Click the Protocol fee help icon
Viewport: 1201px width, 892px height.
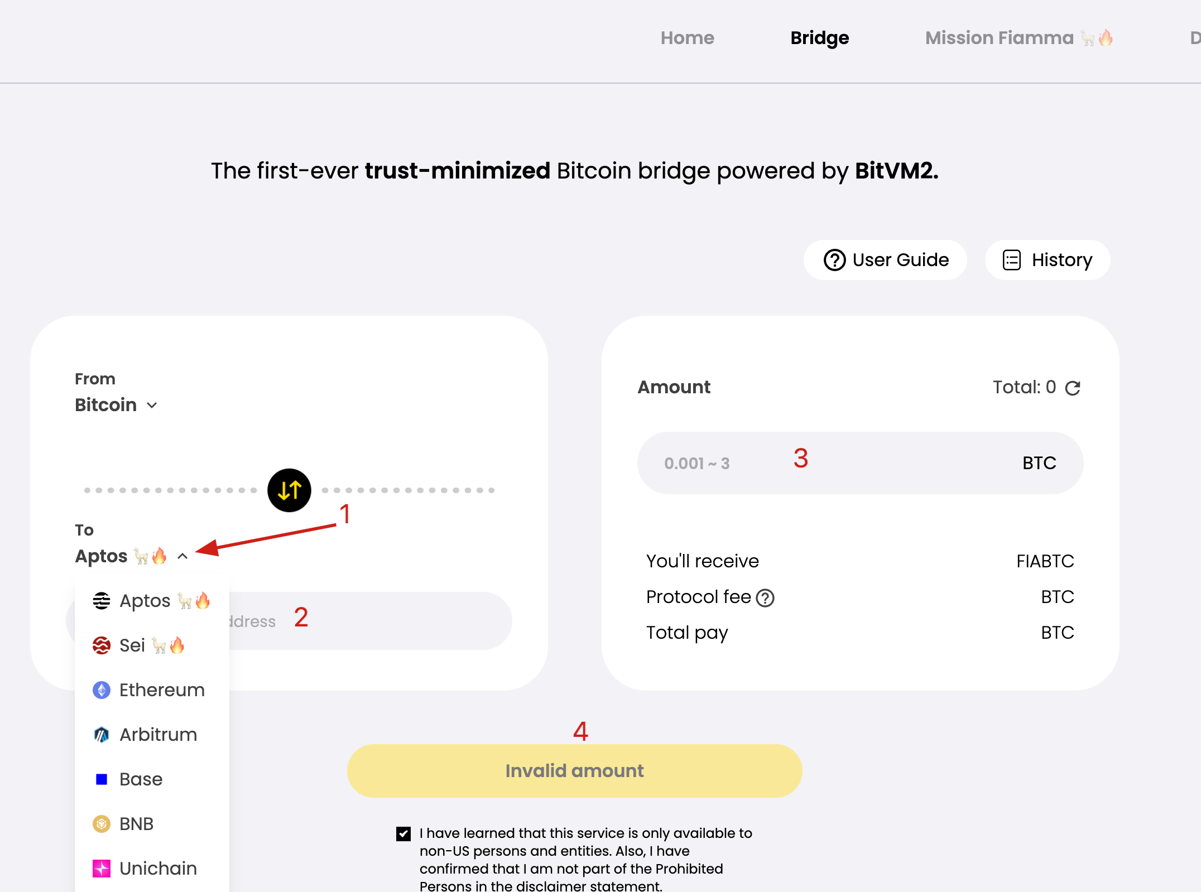[x=765, y=598]
